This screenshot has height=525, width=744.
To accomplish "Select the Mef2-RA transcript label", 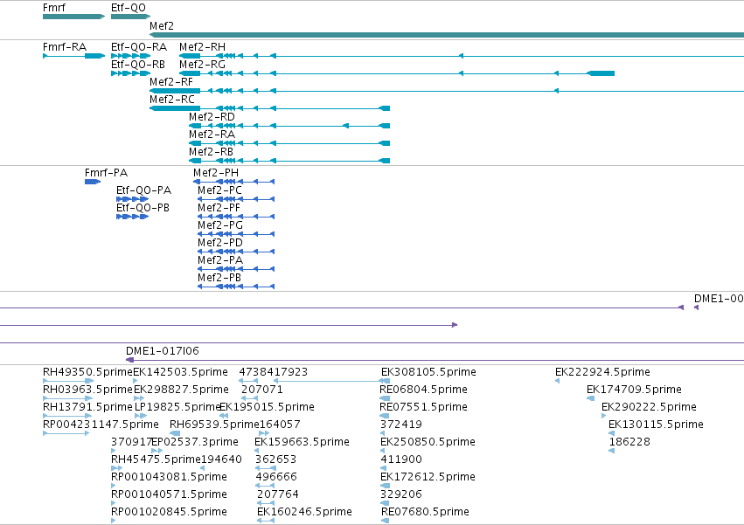I will tap(212, 135).
